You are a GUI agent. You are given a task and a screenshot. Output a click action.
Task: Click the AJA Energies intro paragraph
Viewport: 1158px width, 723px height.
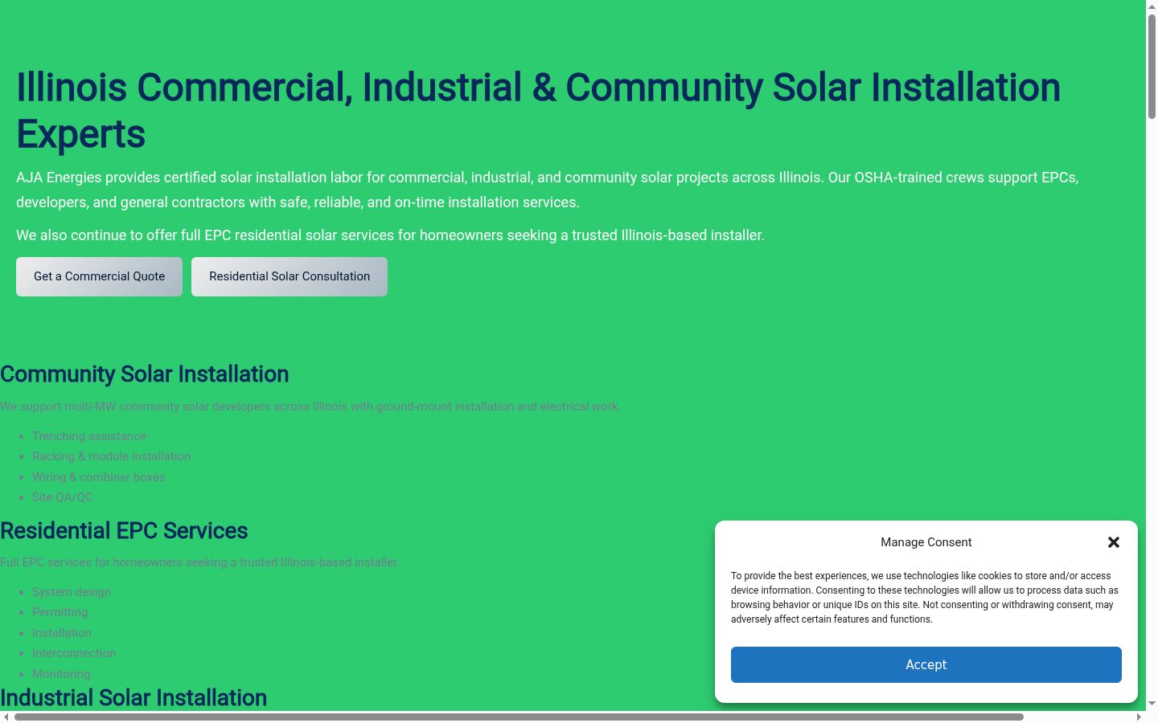click(x=547, y=190)
